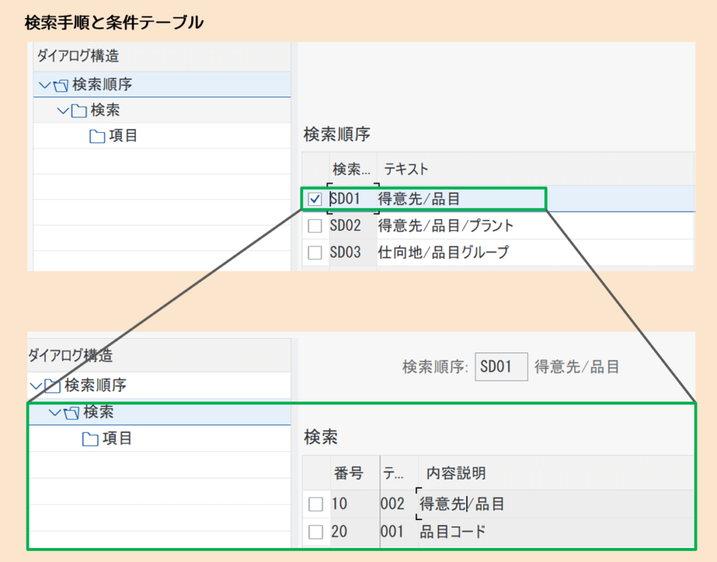Select the checkbox for row 10 得意先／品目
The image size is (717, 562).
click(316, 503)
